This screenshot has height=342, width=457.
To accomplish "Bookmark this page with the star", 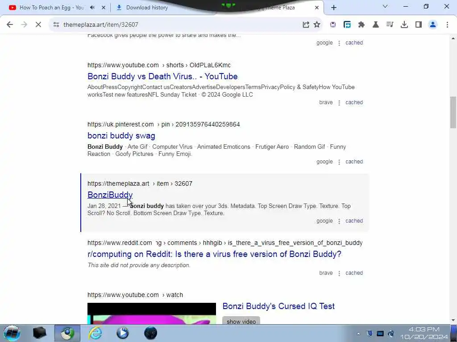I will pyautogui.click(x=317, y=25).
